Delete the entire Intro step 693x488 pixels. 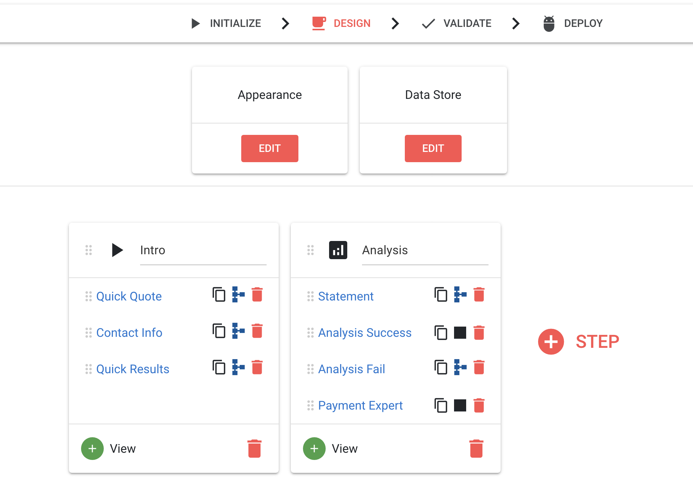click(x=254, y=449)
